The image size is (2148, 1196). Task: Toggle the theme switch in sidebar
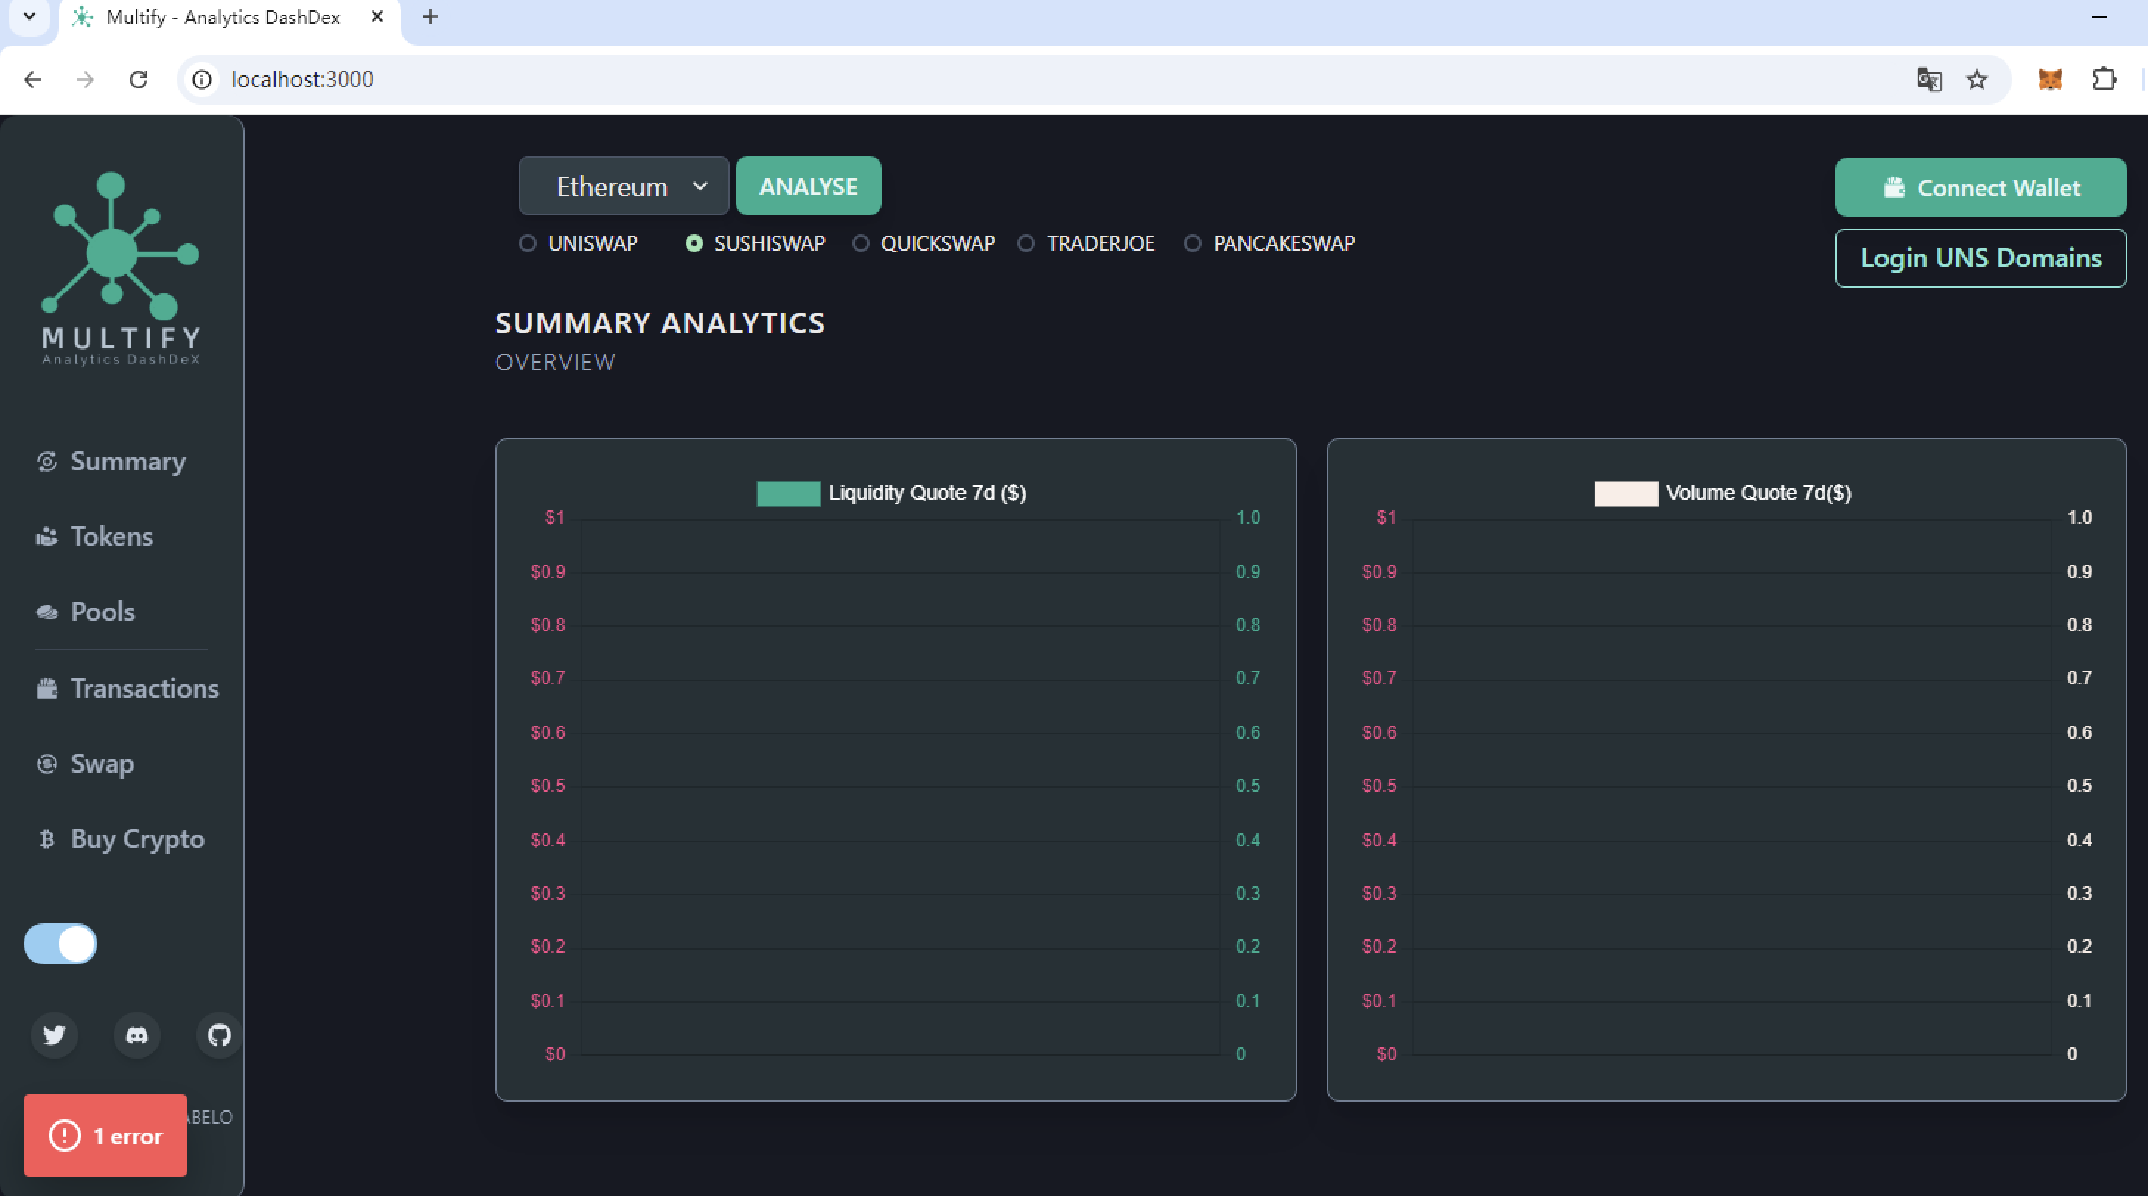click(x=60, y=944)
